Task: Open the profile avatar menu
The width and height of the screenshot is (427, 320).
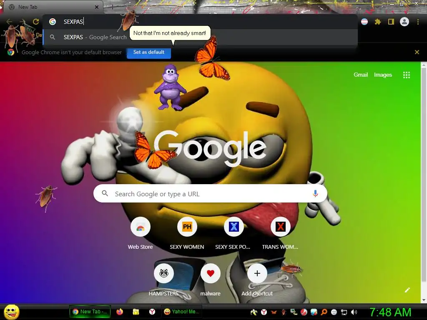Action: point(404,22)
